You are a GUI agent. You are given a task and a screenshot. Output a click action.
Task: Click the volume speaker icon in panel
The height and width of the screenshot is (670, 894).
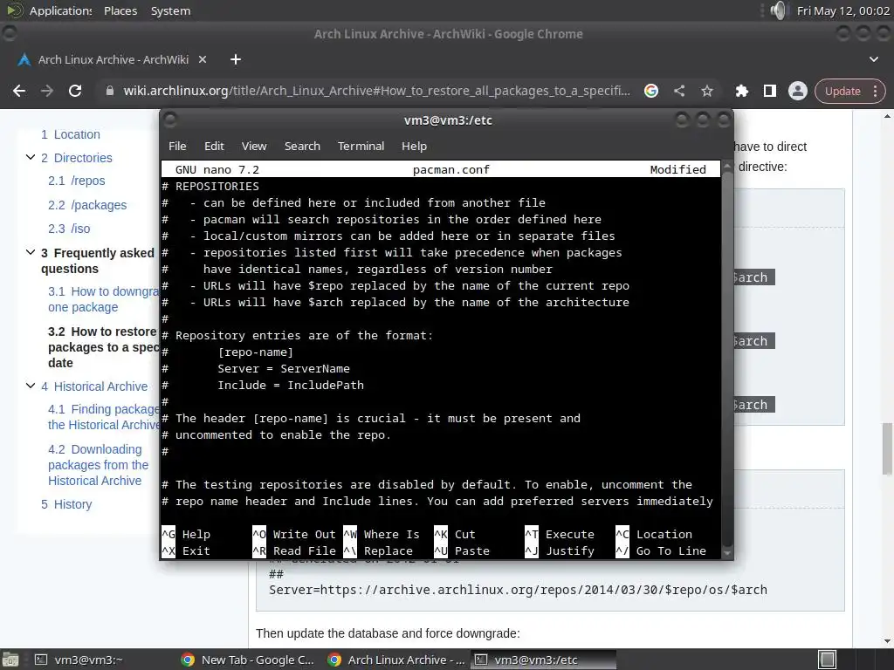(778, 10)
